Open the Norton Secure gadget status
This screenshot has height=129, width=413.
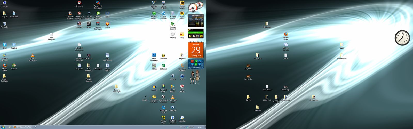196,33
